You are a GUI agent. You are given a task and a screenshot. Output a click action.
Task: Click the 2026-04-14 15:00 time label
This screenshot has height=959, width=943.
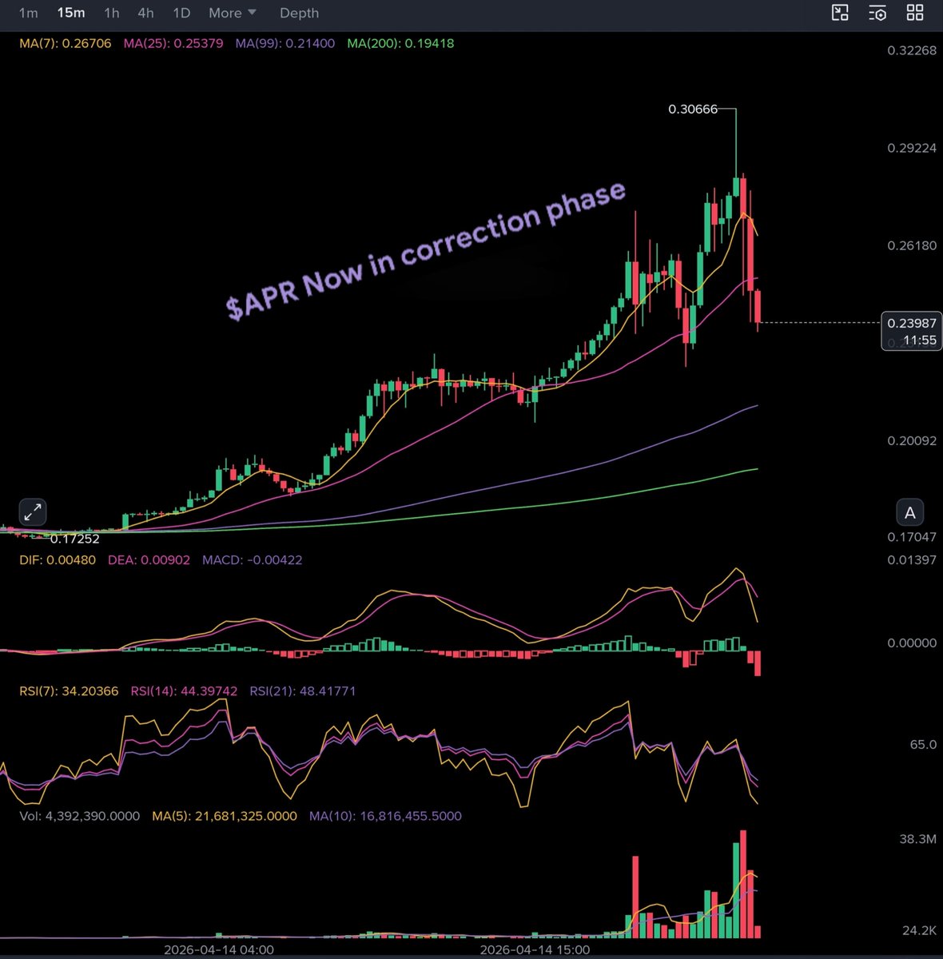click(535, 950)
